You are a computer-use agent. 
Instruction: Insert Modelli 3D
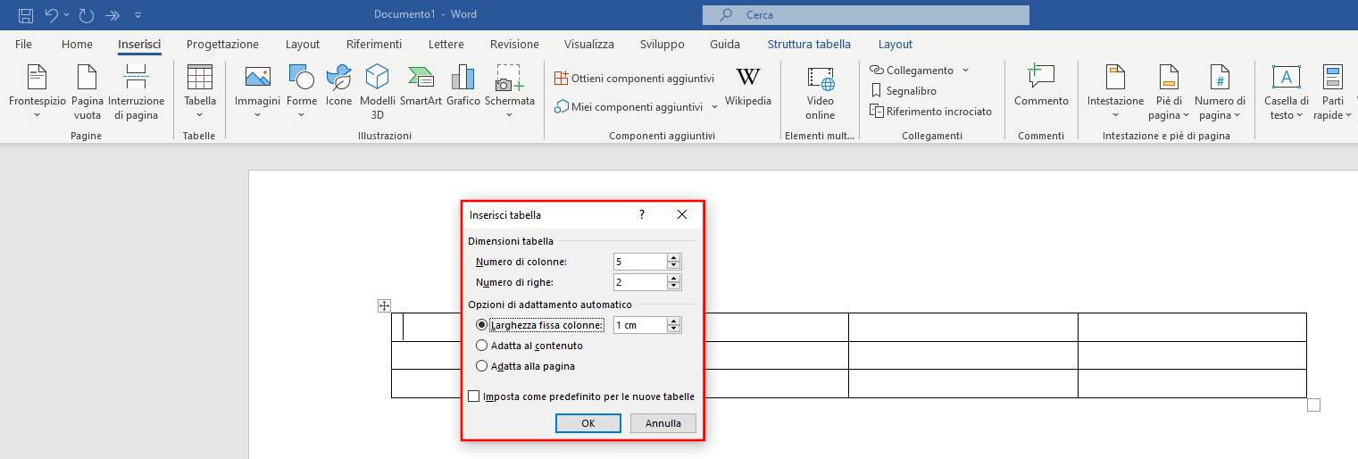tap(378, 93)
